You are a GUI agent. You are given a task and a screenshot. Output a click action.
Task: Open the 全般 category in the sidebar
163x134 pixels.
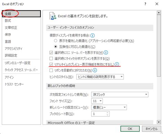[21, 14]
